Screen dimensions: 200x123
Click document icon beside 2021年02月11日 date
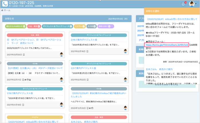[x=23, y=80]
